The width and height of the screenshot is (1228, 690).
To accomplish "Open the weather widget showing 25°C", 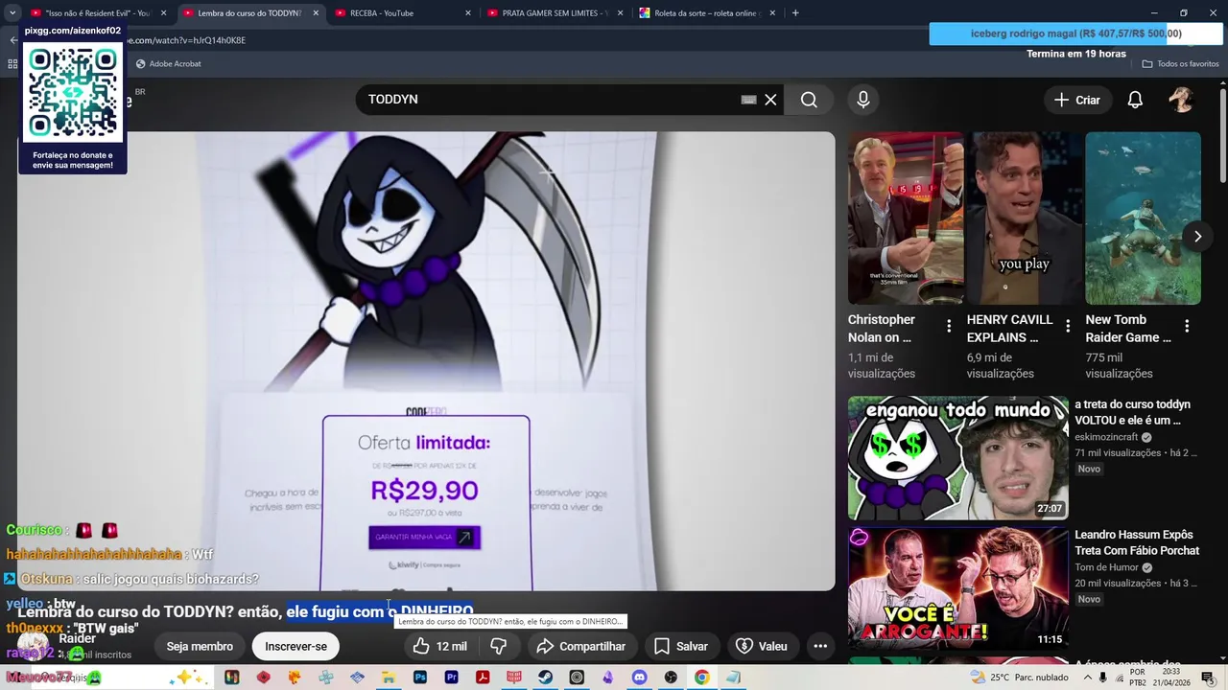I will click(1019, 678).
